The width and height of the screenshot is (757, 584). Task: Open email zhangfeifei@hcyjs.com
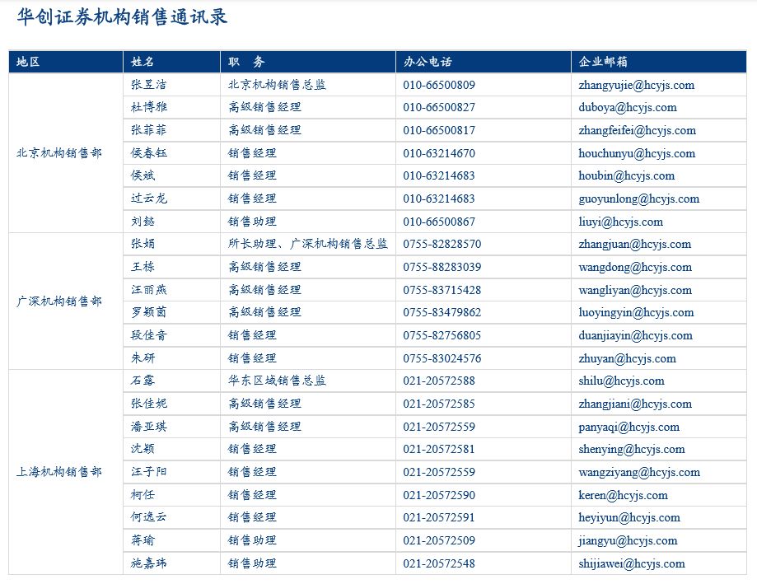(638, 131)
